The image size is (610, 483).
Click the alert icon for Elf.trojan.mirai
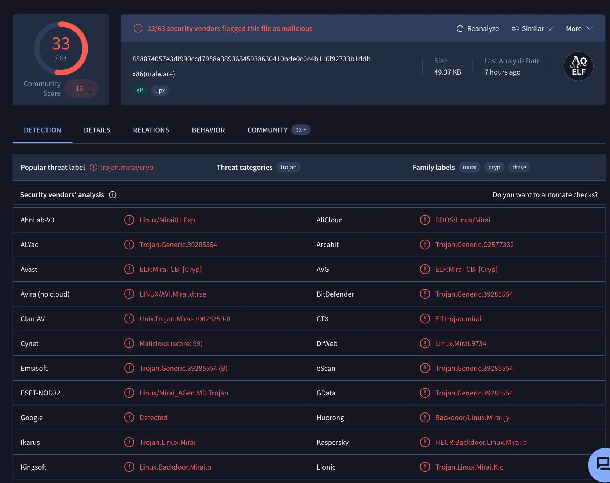coord(425,319)
